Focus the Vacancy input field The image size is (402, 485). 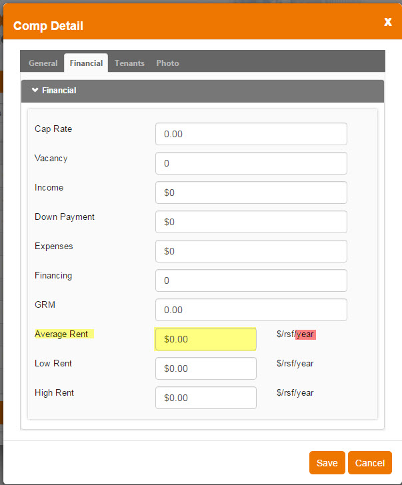pyautogui.click(x=251, y=163)
